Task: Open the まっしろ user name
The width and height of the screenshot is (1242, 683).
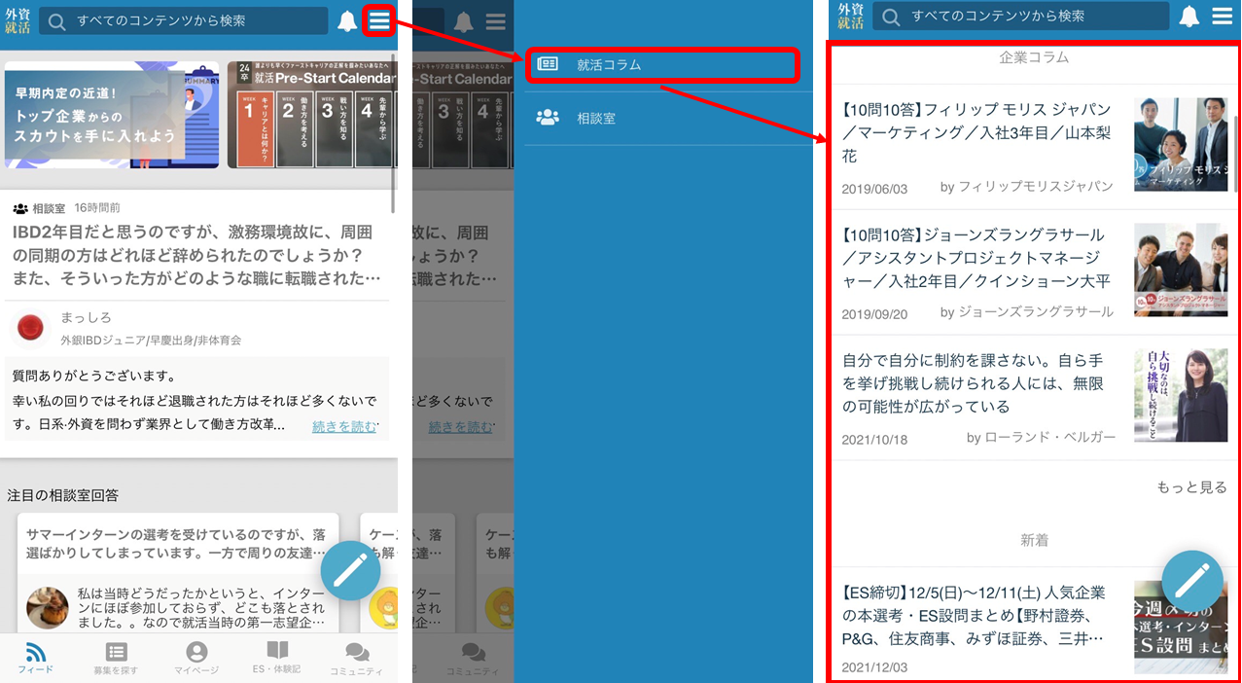Action: (x=86, y=318)
